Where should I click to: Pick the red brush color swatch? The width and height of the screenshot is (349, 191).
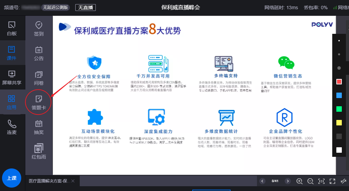coord(339,82)
